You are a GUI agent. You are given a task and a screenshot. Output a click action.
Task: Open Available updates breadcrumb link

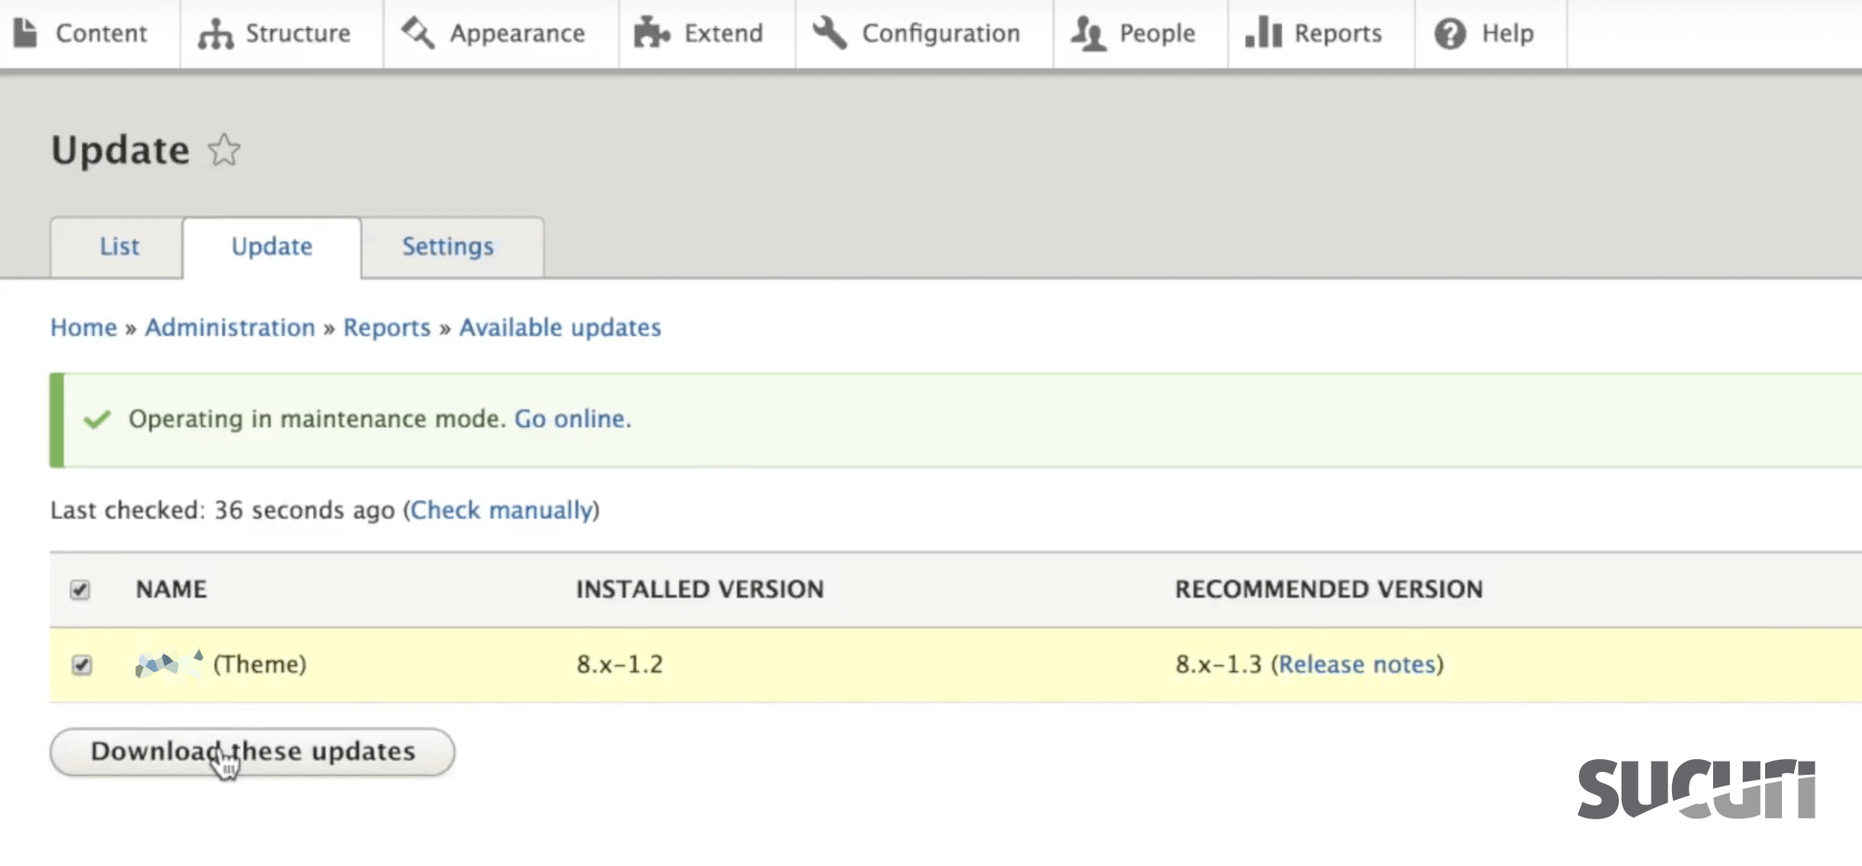[x=560, y=328]
